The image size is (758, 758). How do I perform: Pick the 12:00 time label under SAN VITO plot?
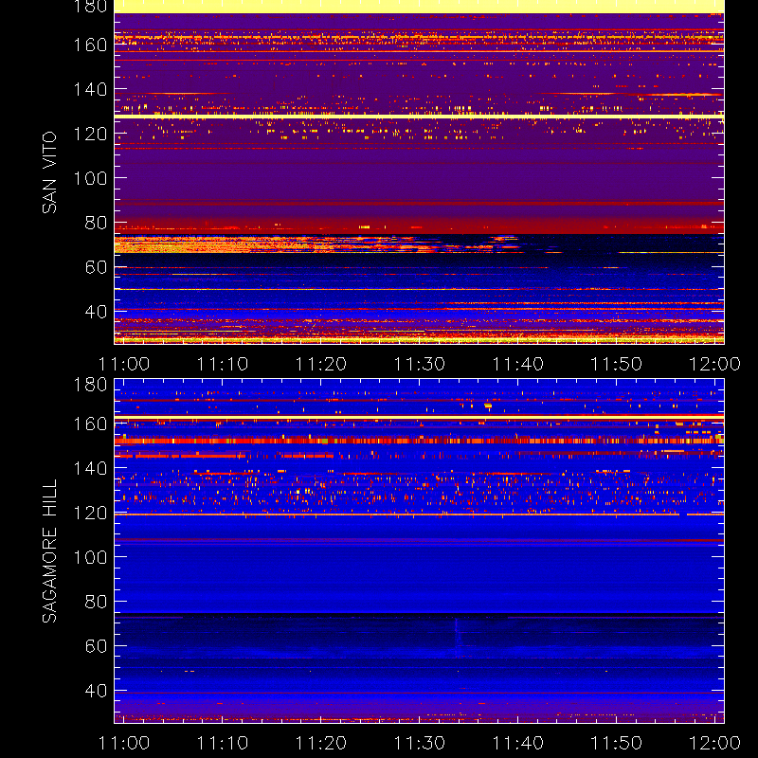[714, 364]
